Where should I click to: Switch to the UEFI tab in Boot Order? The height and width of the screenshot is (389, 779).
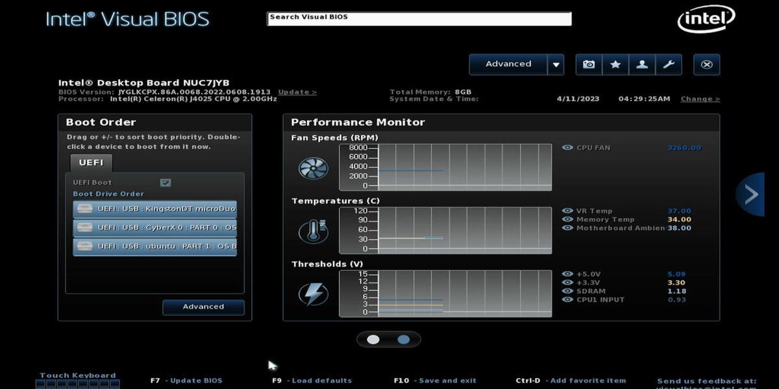(91, 163)
